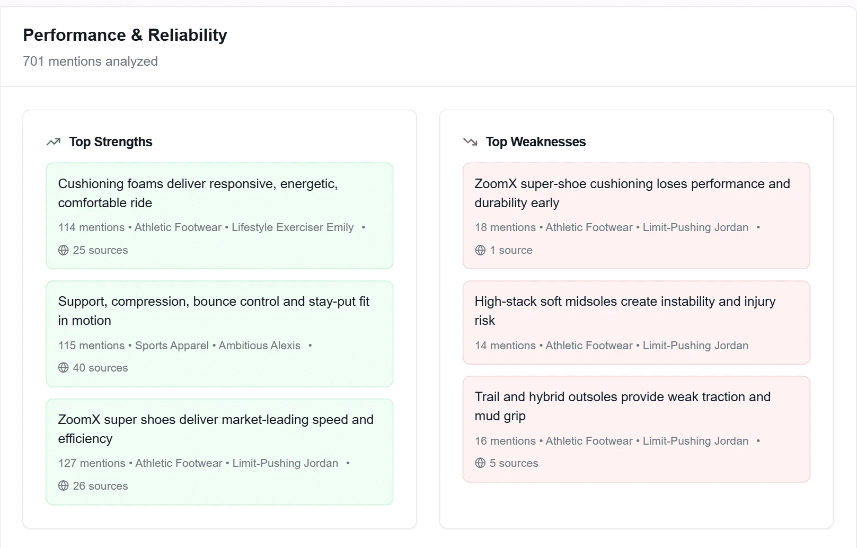Image resolution: width=857 pixels, height=548 pixels.
Task: Click '127 mentions' in the ZoomX speed card
Action: click(92, 463)
